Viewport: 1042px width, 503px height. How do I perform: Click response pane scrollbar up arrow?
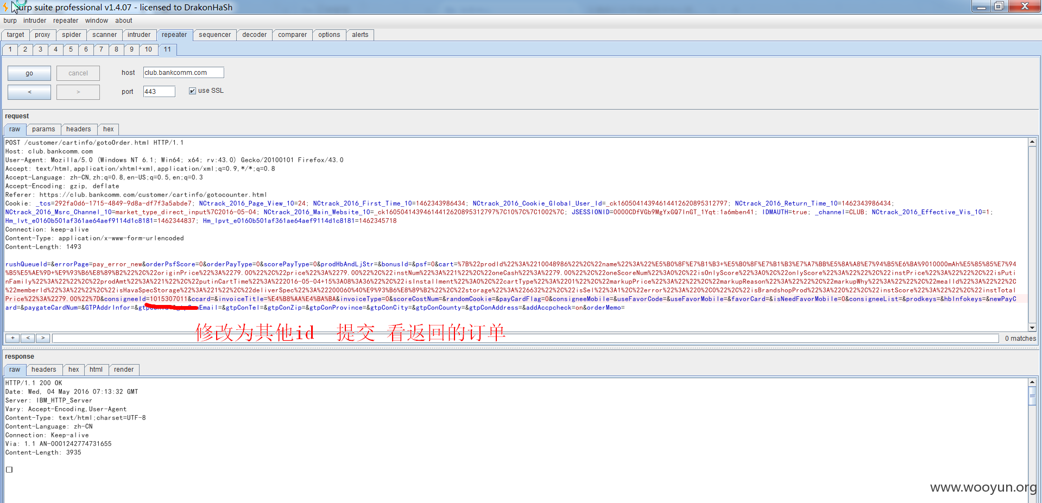coord(1032,383)
